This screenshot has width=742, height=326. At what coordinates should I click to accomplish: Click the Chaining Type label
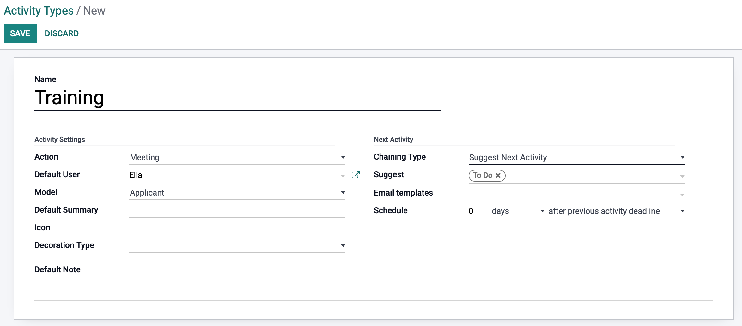point(400,157)
